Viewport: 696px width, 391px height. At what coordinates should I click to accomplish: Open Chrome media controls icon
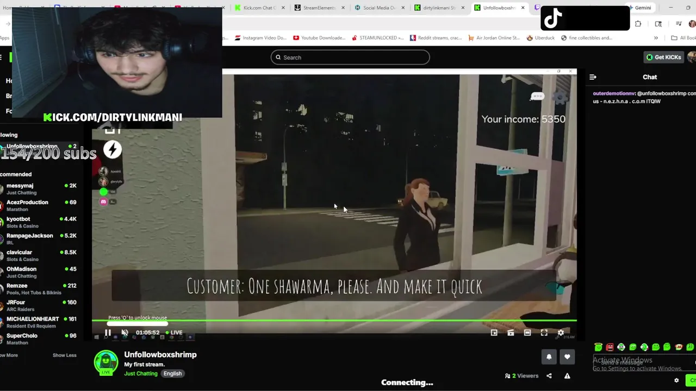click(679, 24)
